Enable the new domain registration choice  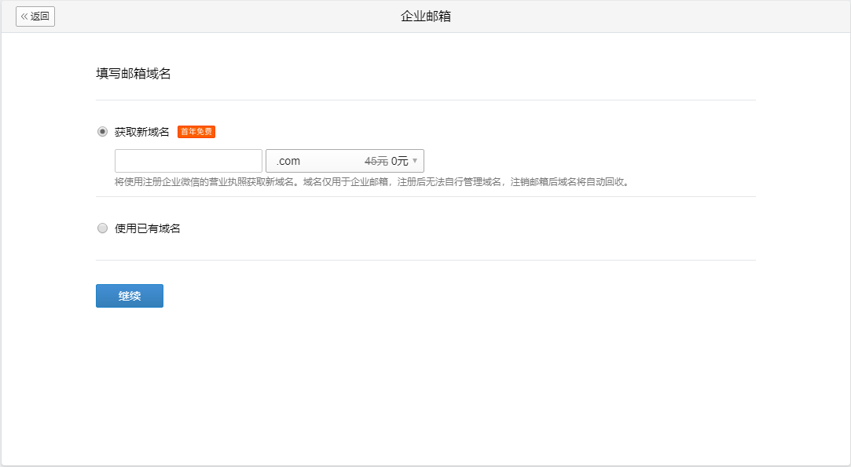[x=102, y=131]
